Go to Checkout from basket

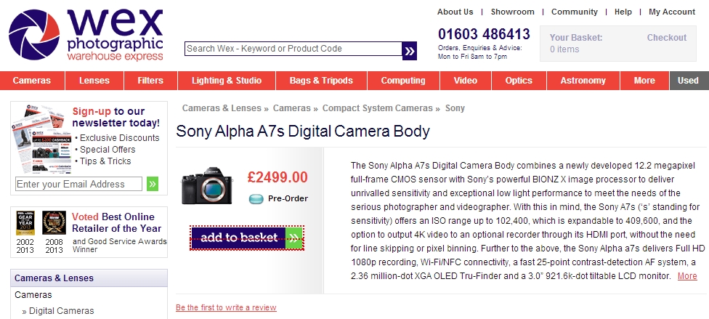pos(666,38)
